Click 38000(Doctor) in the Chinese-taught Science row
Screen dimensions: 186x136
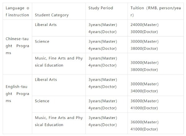[144, 49]
